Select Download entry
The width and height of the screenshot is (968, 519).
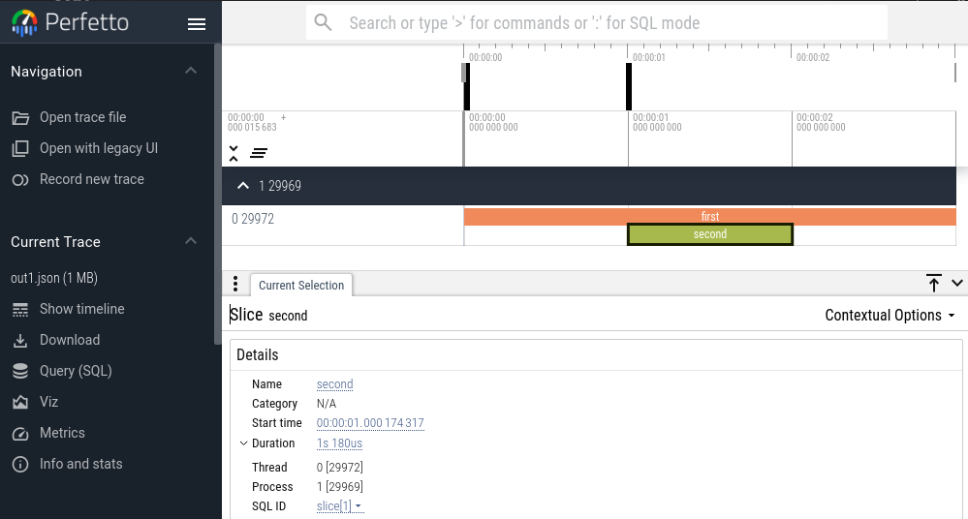(x=70, y=340)
